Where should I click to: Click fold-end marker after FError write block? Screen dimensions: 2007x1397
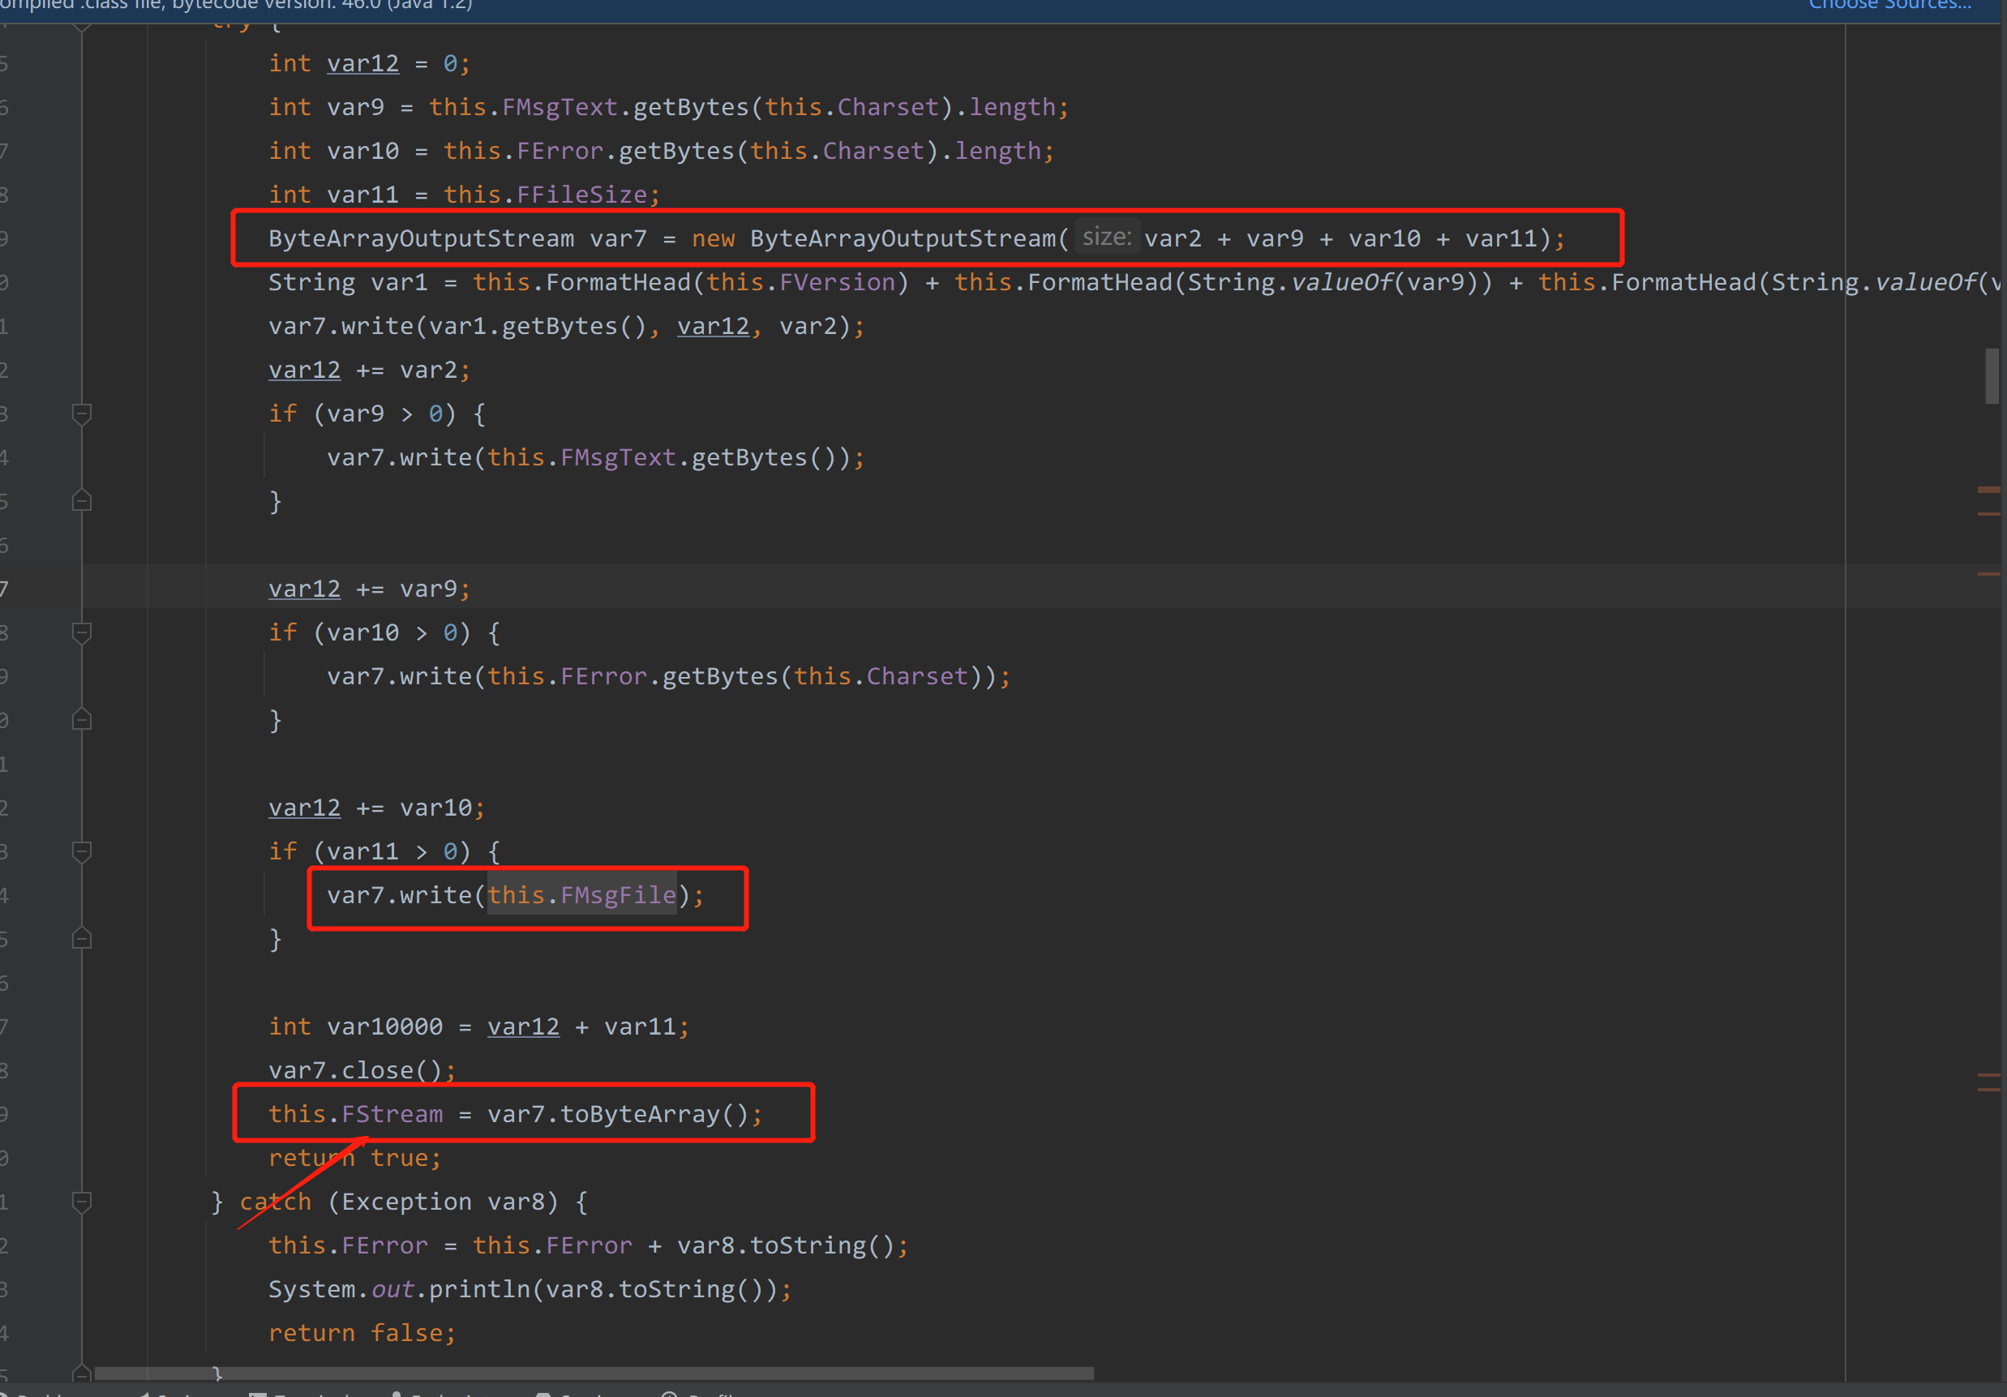[x=81, y=719]
